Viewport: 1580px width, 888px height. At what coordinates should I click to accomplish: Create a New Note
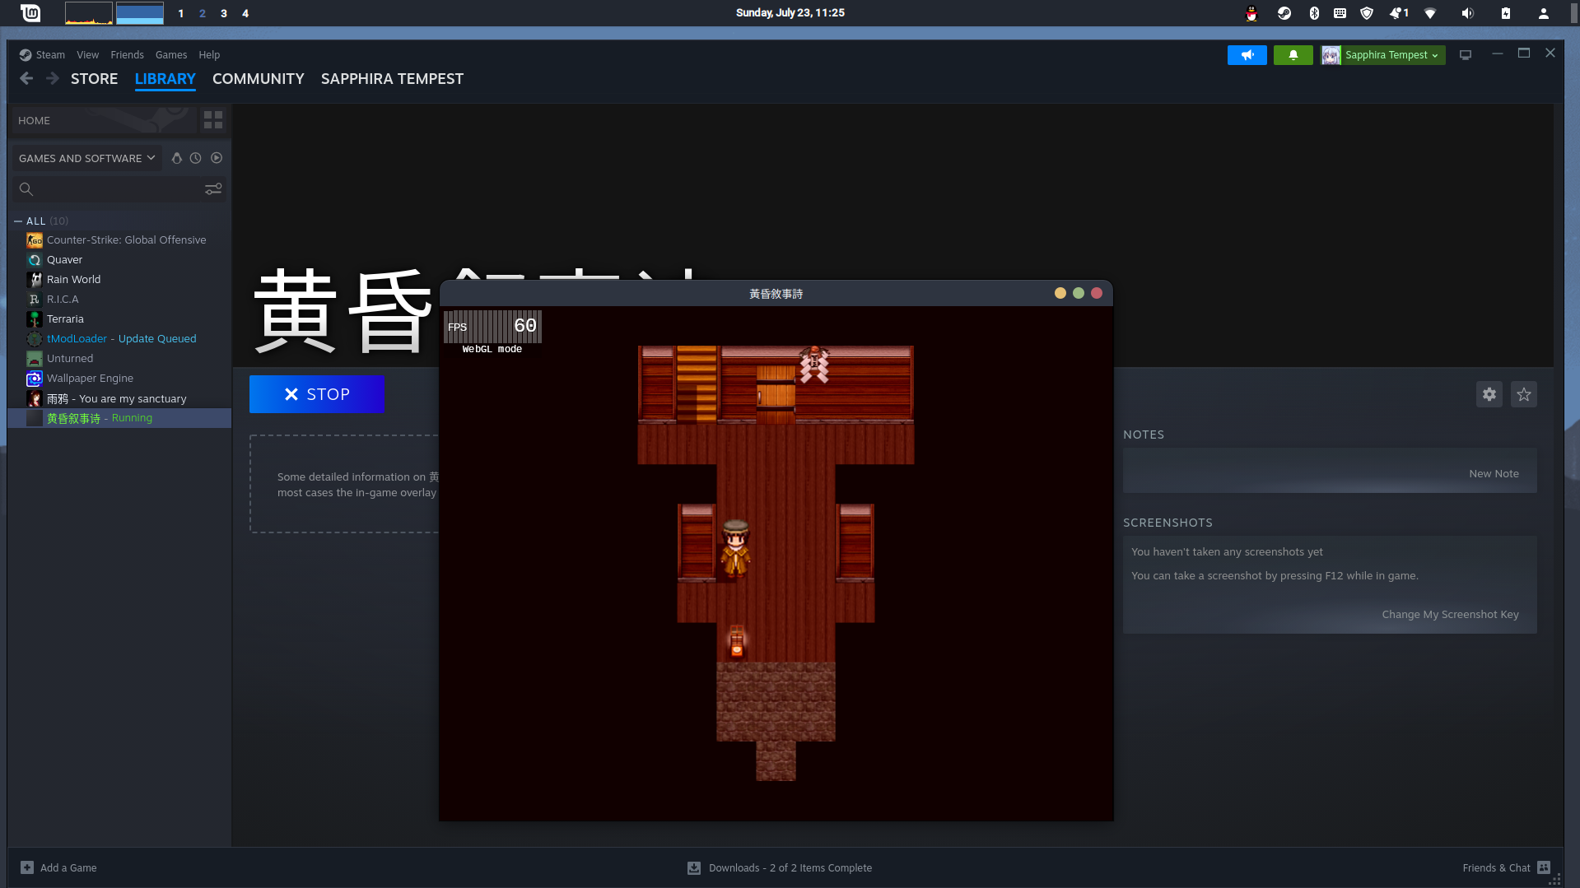click(x=1494, y=474)
